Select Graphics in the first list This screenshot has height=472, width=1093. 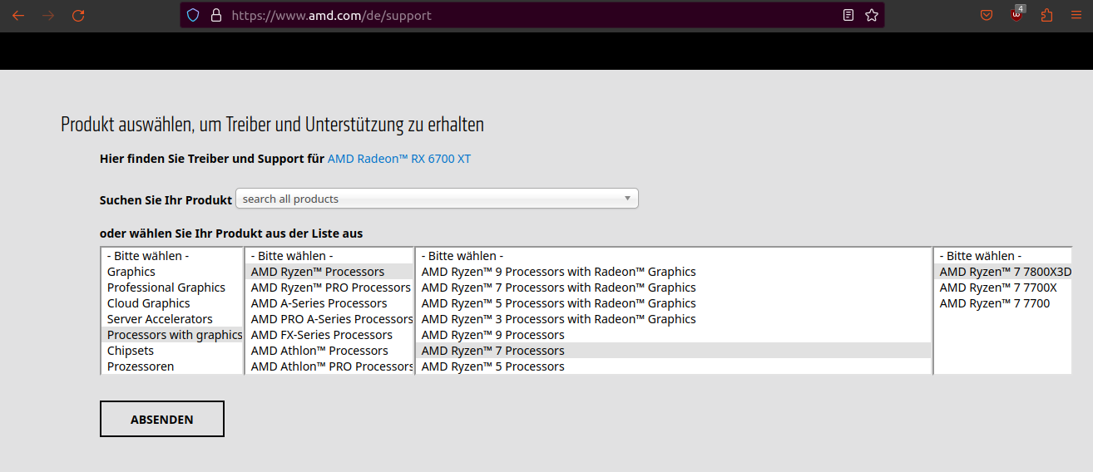click(x=172, y=272)
